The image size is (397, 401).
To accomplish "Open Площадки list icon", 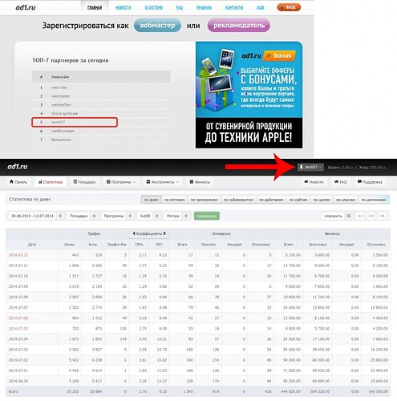I will (x=75, y=182).
